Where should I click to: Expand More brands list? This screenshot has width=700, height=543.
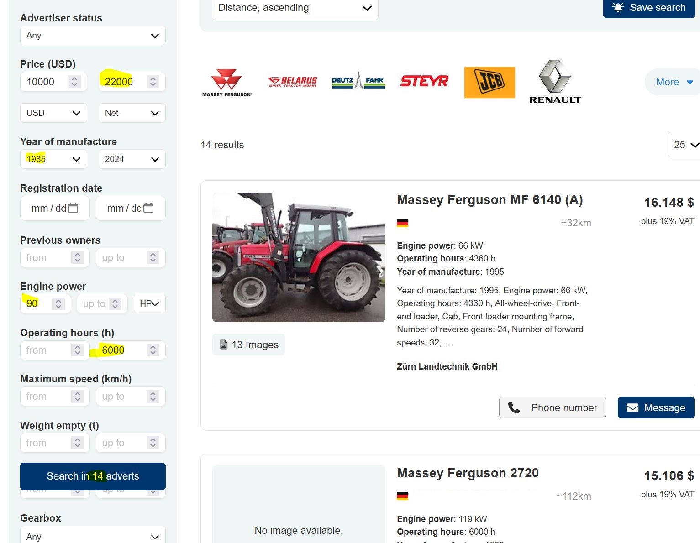674,82
